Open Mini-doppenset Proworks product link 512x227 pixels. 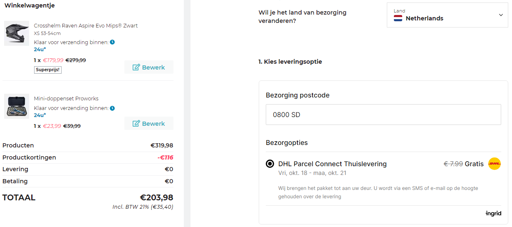click(66, 99)
